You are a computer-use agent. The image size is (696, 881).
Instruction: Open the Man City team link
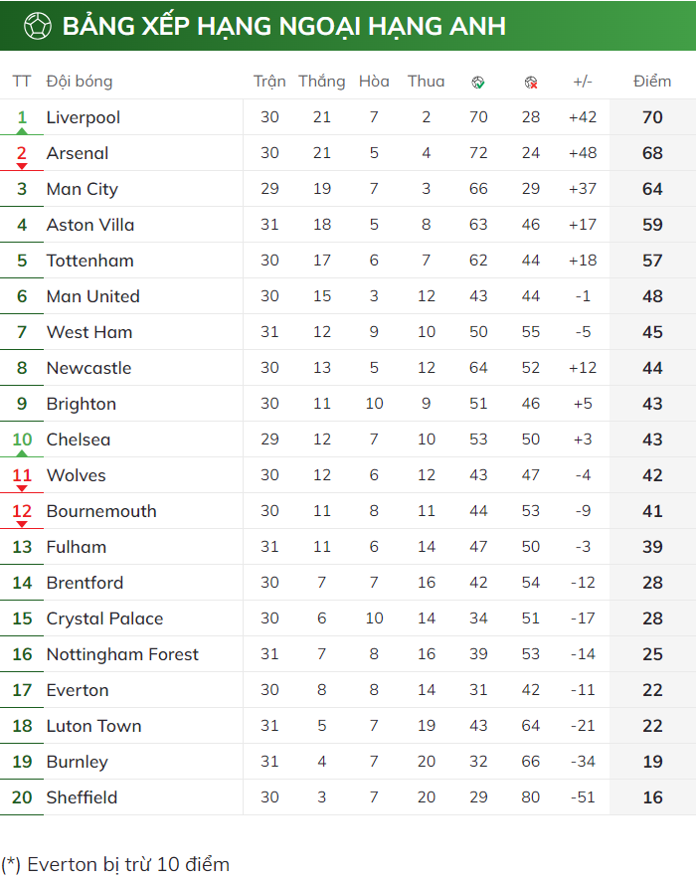[82, 189]
